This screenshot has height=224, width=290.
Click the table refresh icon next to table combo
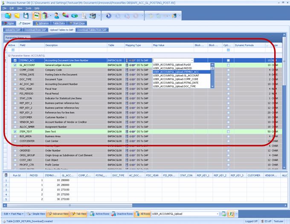[x=224, y=214]
